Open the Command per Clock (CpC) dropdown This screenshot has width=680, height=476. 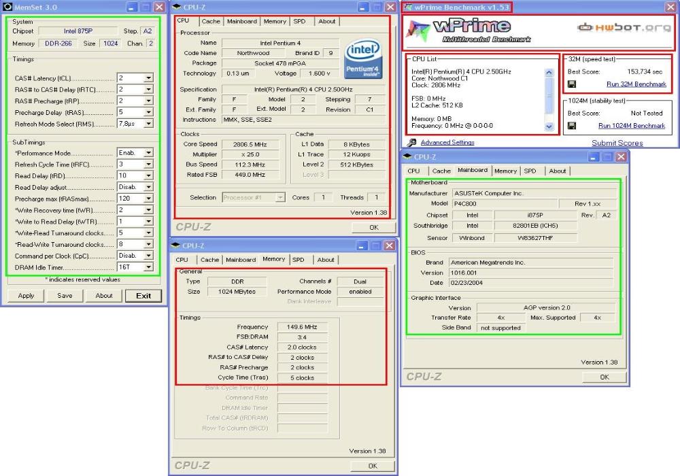pyautogui.click(x=148, y=256)
